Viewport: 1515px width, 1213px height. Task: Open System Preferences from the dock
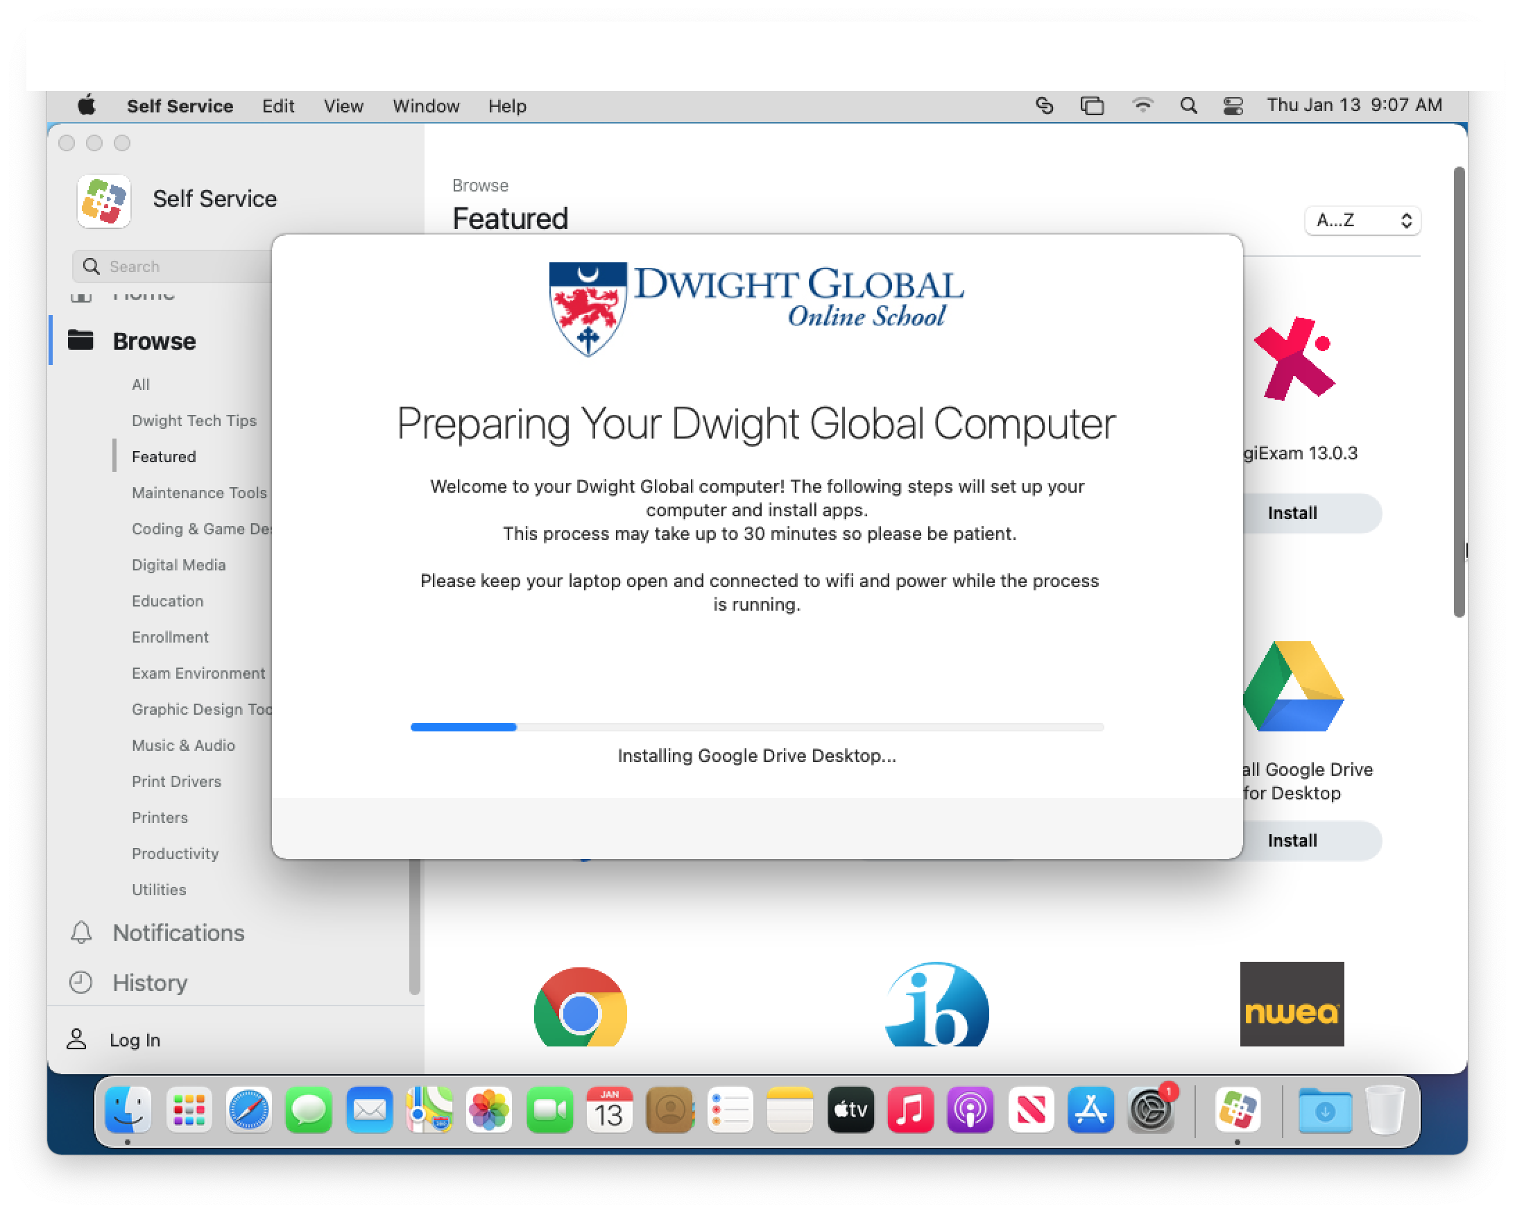[1149, 1110]
